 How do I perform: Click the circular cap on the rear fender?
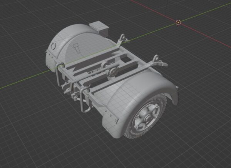tap(54, 46)
